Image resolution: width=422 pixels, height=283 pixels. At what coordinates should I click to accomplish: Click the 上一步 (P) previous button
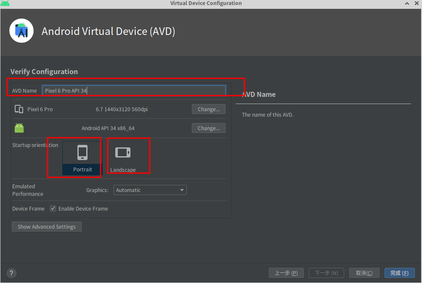[286, 273]
